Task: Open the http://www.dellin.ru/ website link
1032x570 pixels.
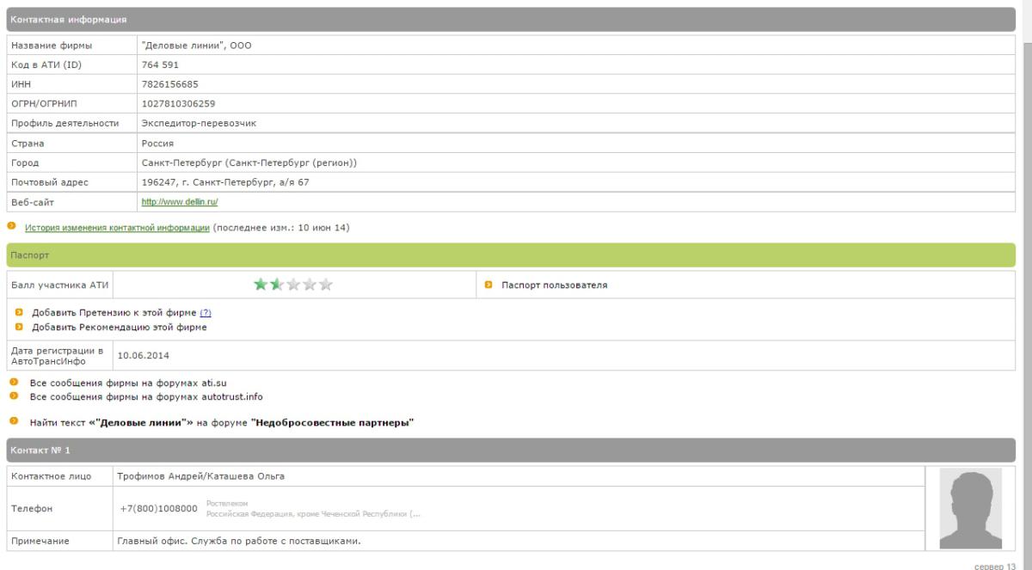Action: (180, 201)
